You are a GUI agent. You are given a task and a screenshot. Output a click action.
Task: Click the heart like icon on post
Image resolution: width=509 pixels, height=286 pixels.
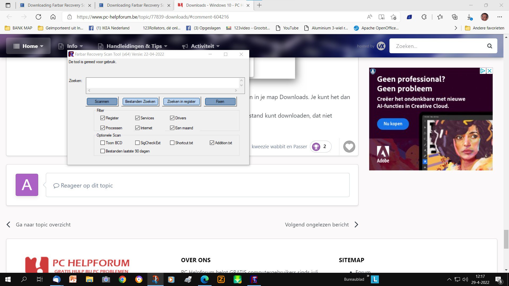[x=349, y=146]
